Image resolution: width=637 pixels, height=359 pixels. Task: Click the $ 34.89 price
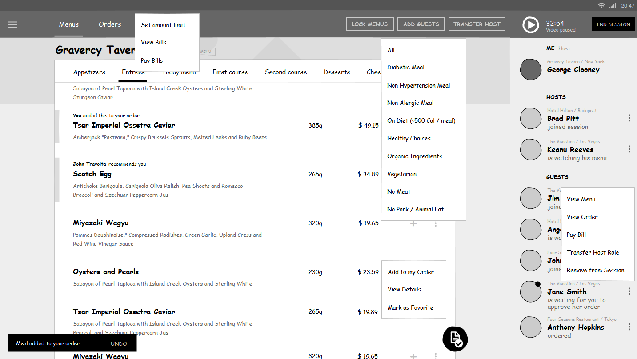point(368,174)
